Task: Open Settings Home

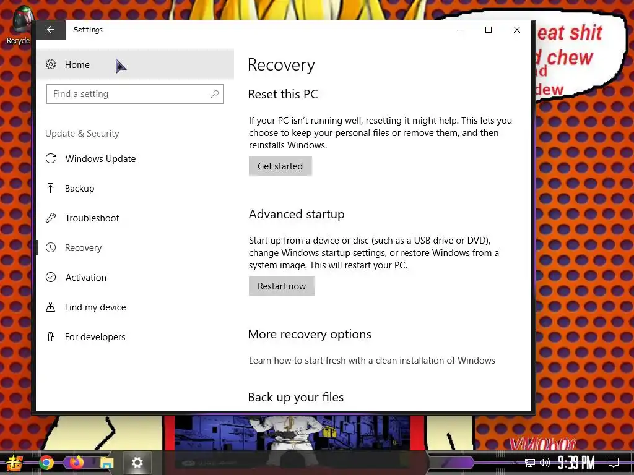Action: coord(135,64)
